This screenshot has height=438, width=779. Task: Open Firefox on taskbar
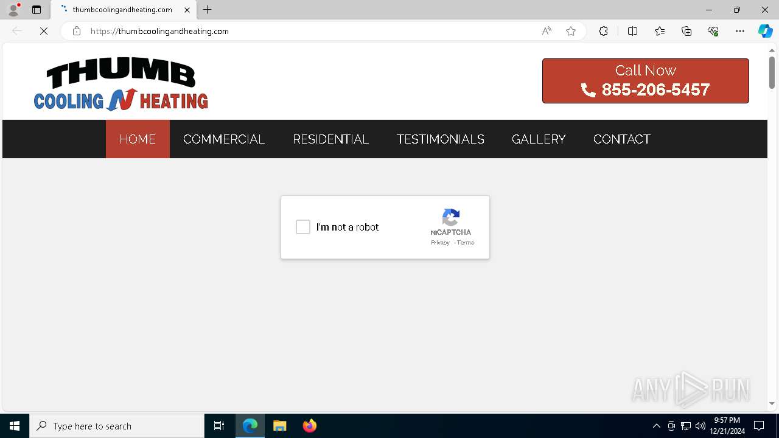point(310,426)
